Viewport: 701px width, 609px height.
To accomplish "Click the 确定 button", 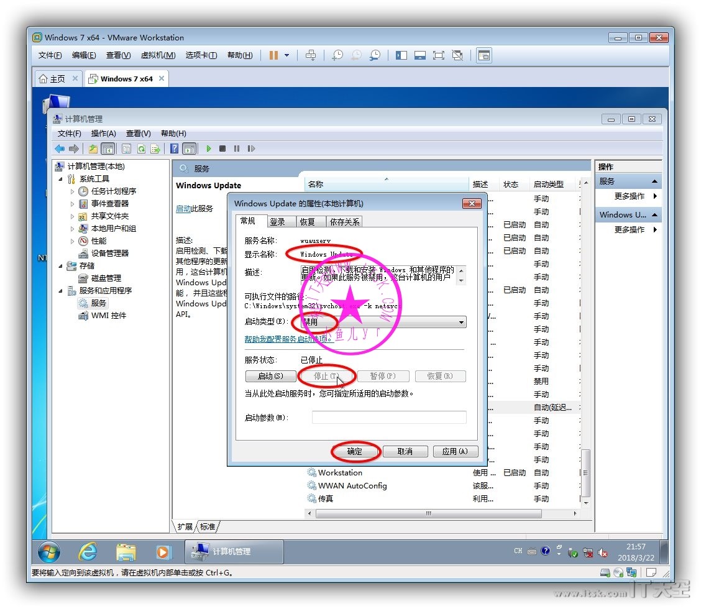I will 355,452.
